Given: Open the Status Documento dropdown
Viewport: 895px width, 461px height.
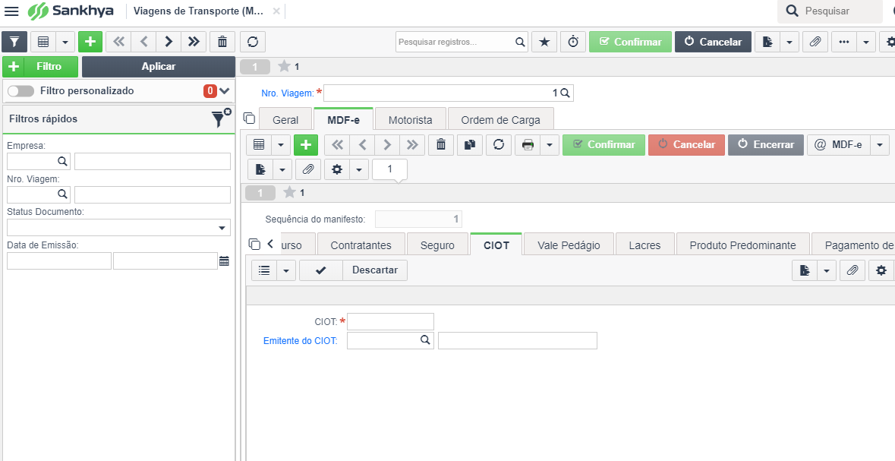Looking at the screenshot, I should coord(118,227).
